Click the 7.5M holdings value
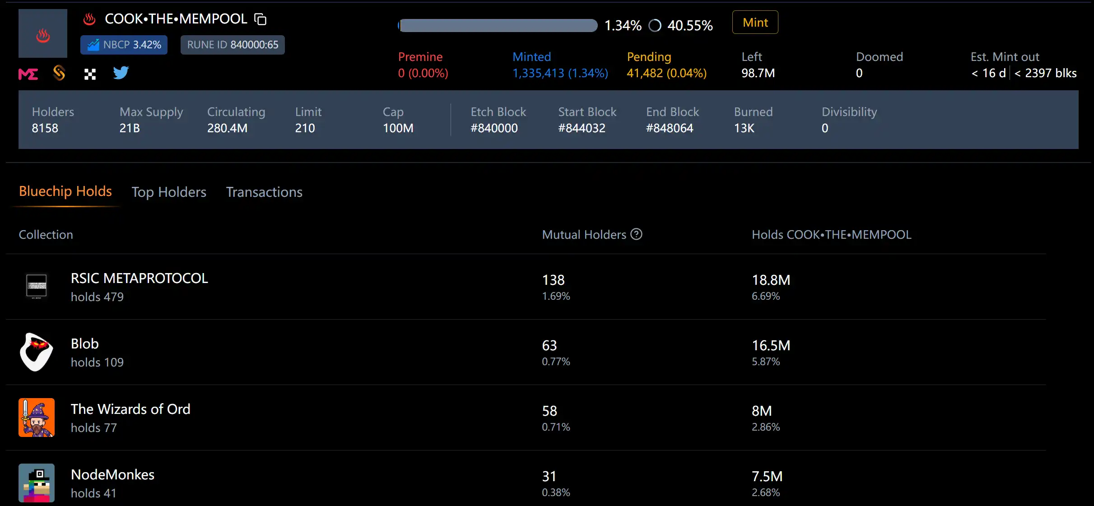The height and width of the screenshot is (506, 1094). (767, 476)
